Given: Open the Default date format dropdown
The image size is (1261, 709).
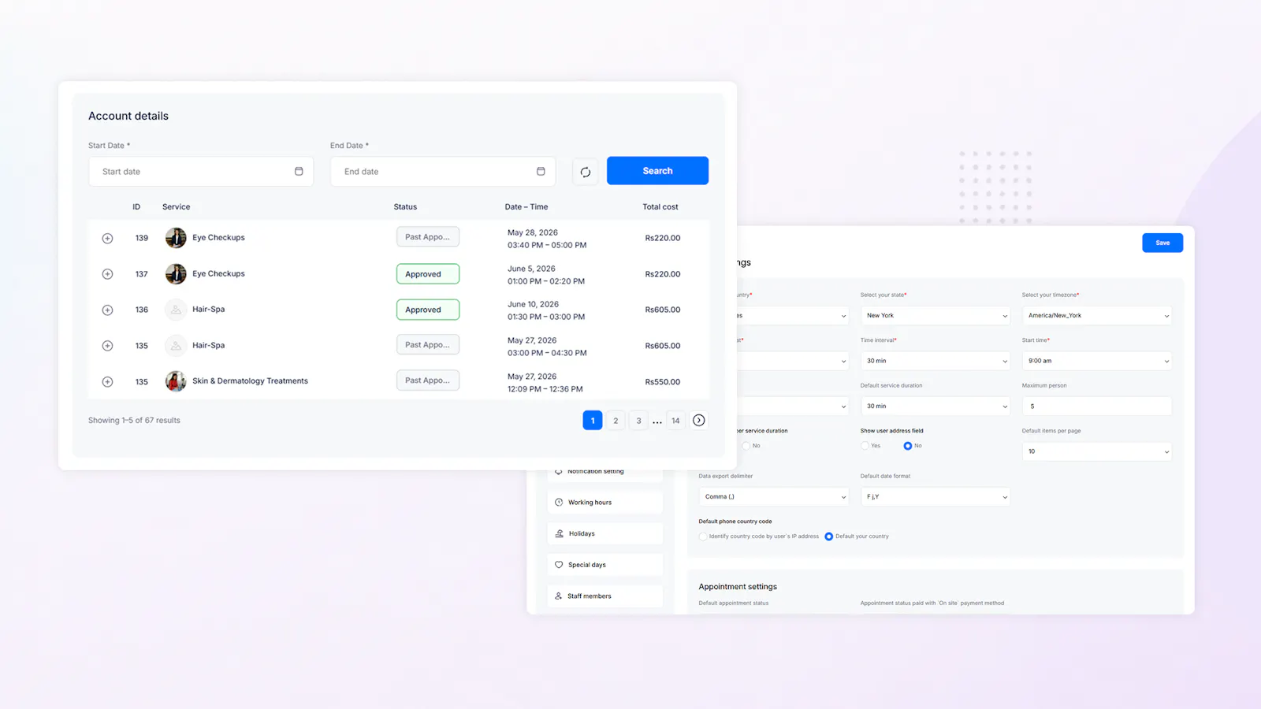Looking at the screenshot, I should coord(935,497).
